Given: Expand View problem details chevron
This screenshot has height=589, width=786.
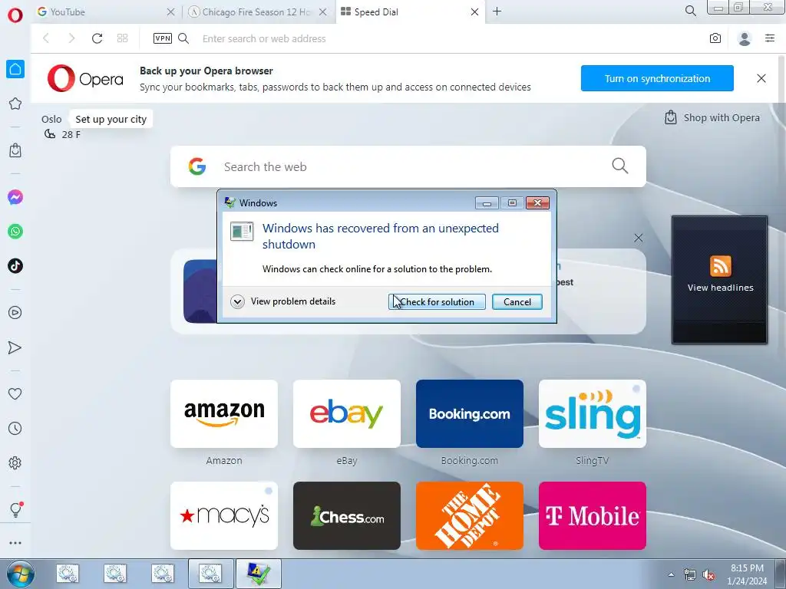Looking at the screenshot, I should coord(237,301).
